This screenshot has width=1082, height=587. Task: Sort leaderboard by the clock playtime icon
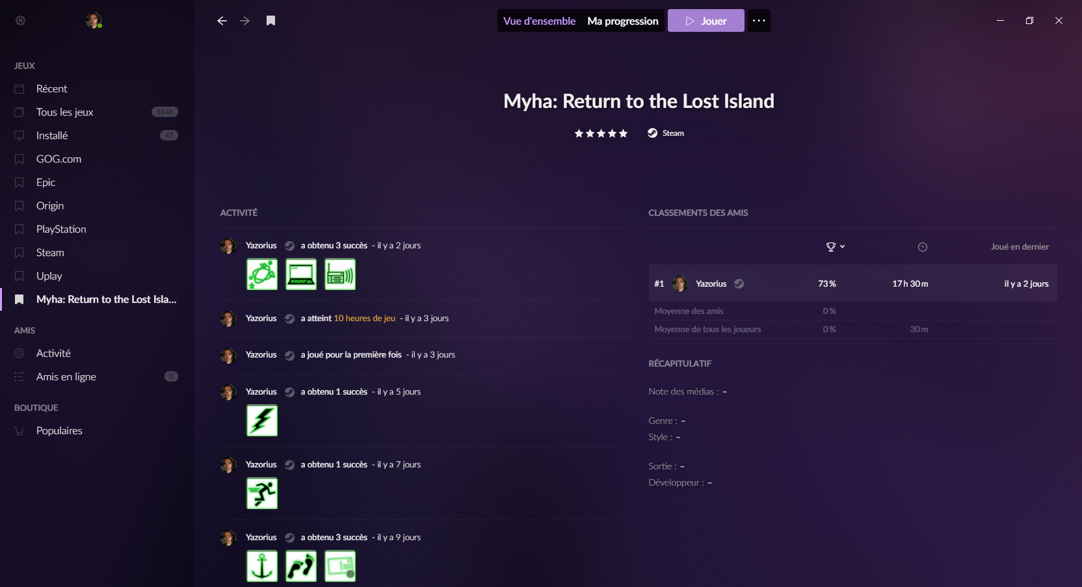click(922, 247)
